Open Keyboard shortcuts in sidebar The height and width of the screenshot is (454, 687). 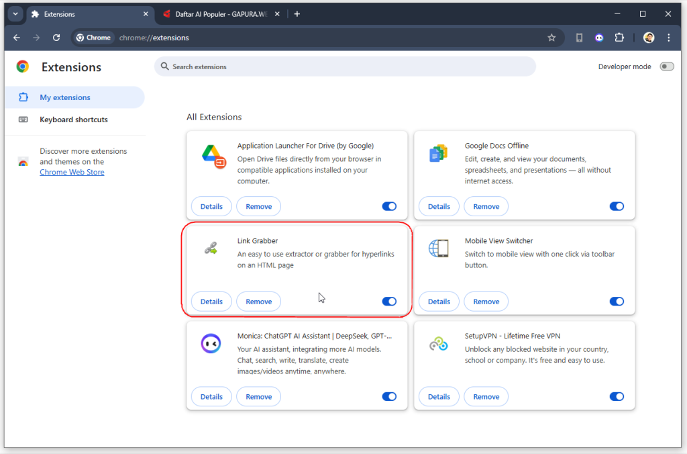click(x=74, y=120)
